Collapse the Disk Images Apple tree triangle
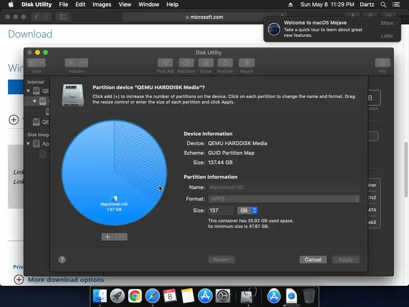The height and width of the screenshot is (307, 409). tap(28, 144)
